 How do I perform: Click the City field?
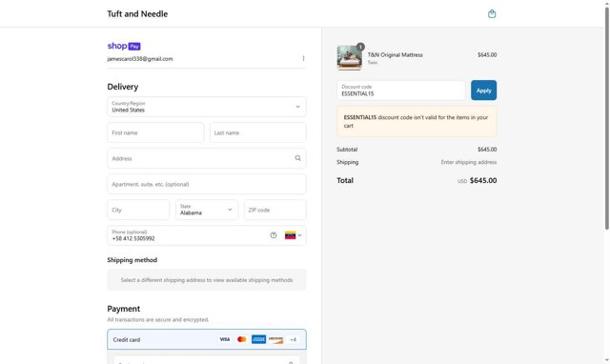pyautogui.click(x=138, y=210)
